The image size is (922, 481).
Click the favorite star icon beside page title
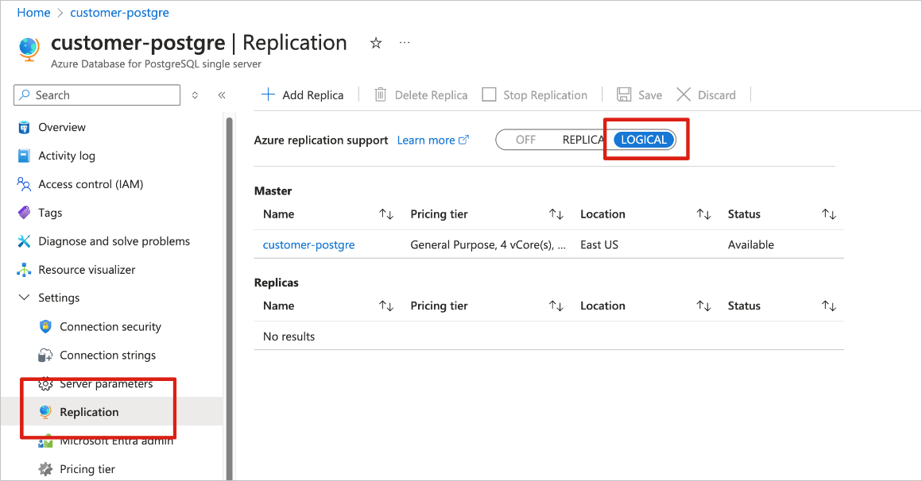[x=376, y=43]
